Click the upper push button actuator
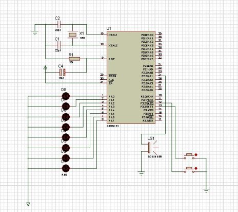The width and height of the screenshot is (238, 212). click(189, 155)
